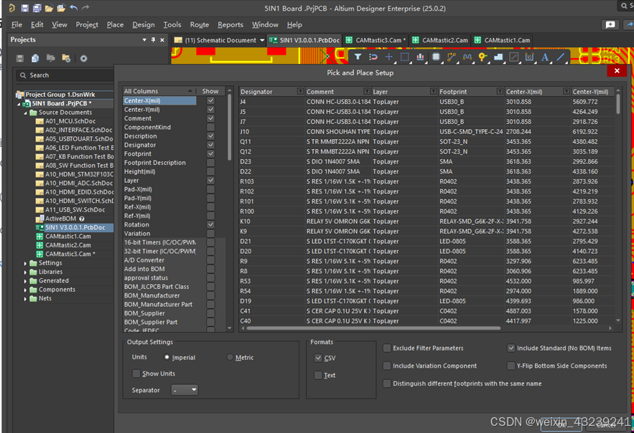Select the Place String text tool
The image size is (634, 433).
tap(545, 57)
